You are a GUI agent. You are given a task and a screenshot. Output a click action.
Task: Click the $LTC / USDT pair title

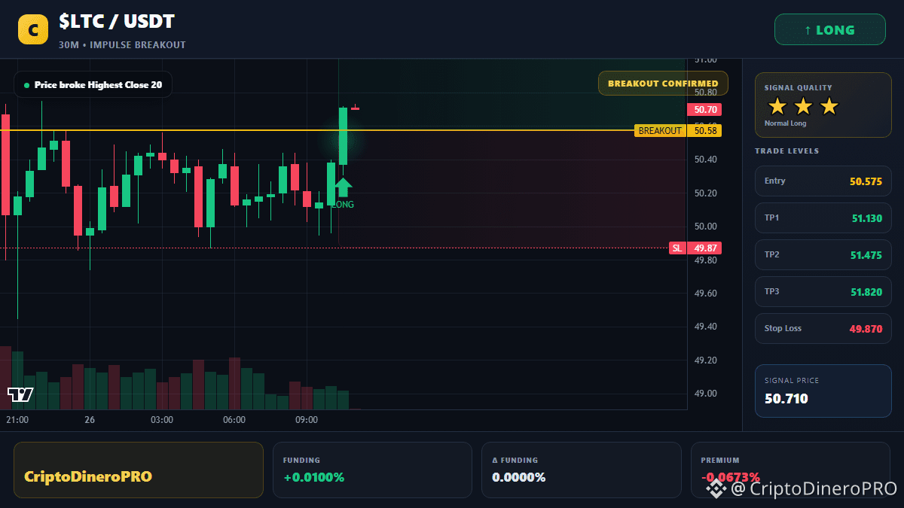(117, 22)
